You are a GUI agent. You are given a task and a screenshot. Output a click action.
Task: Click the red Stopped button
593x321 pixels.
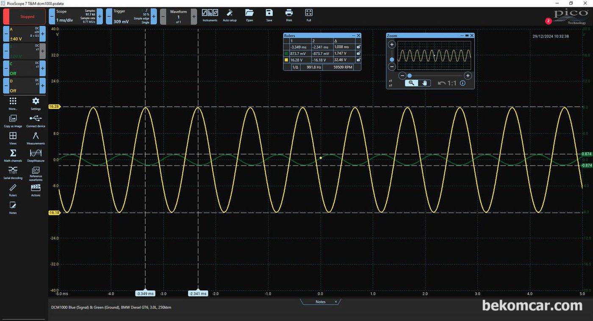pyautogui.click(x=25, y=17)
